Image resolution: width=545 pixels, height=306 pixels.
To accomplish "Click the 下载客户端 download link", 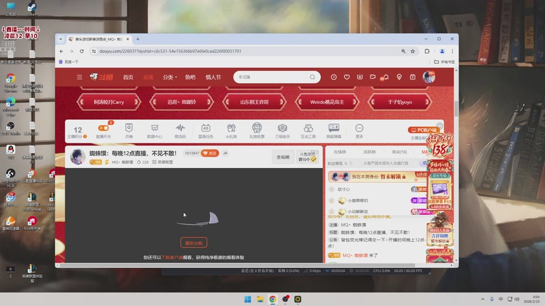I will (172, 258).
